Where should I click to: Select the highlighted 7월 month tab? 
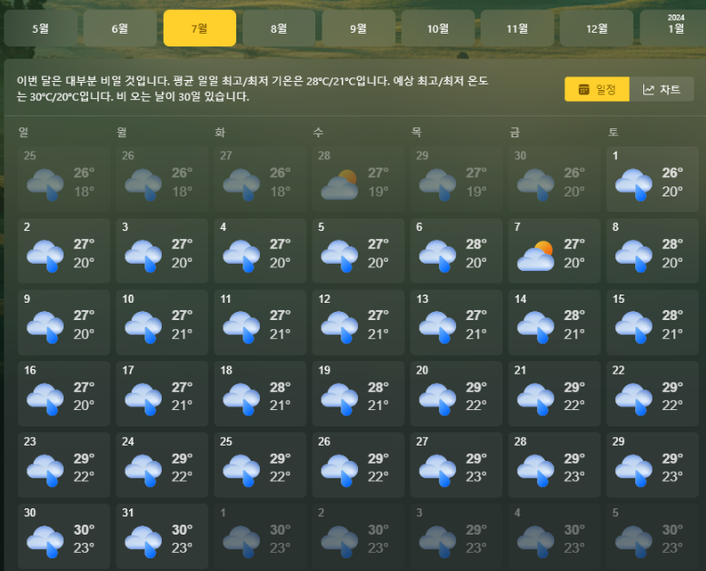tap(200, 28)
